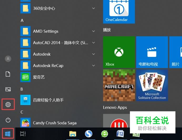Select the Autodesk ReCap label
The width and height of the screenshot is (182, 140).
coord(48,66)
